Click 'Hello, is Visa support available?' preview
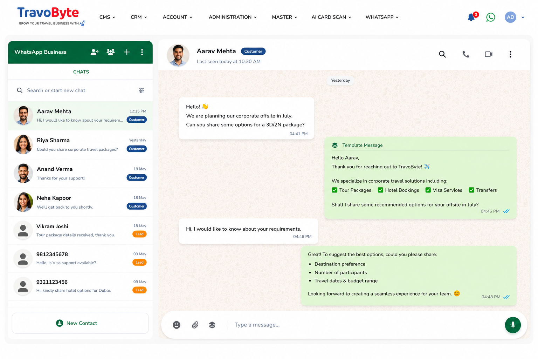The image size is (538, 359). [66, 263]
